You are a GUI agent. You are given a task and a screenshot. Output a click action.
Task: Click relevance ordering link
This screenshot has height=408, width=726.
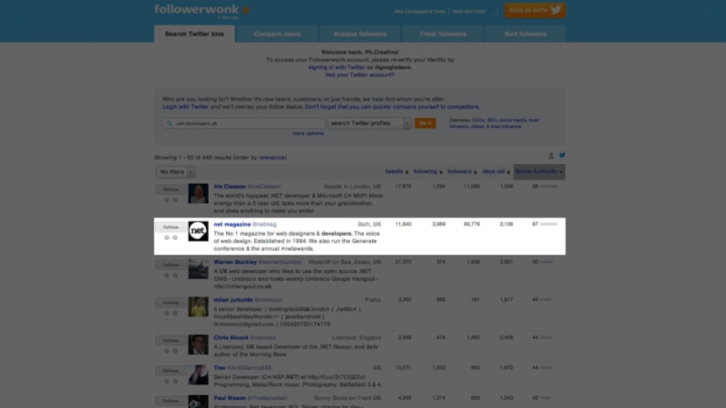(272, 158)
